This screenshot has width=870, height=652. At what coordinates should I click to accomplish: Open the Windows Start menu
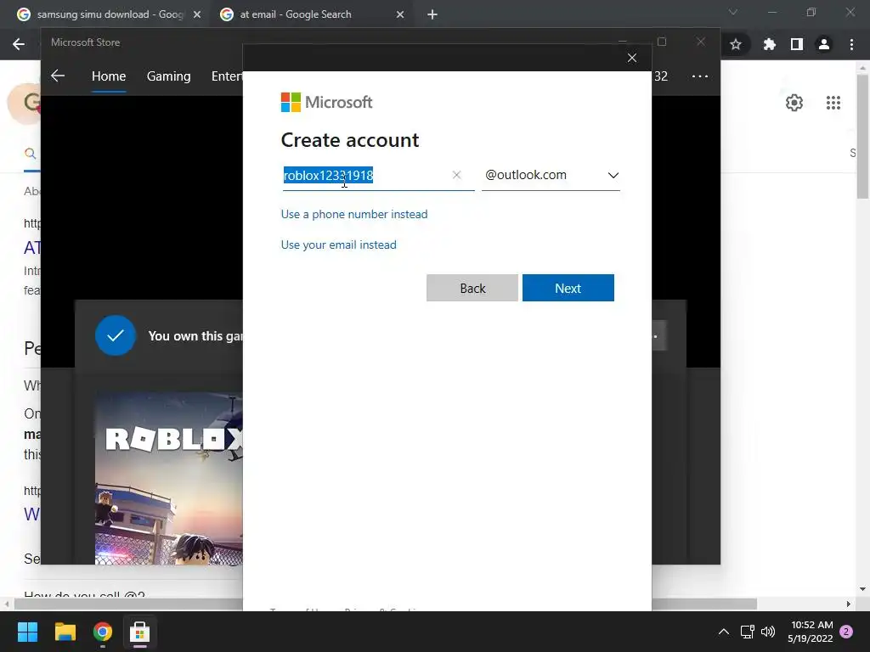tap(27, 632)
